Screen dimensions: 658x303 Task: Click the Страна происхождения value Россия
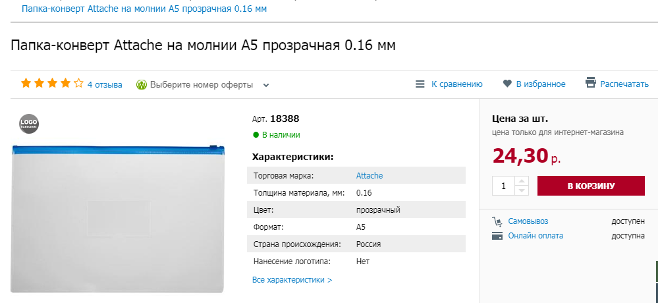[368, 244]
